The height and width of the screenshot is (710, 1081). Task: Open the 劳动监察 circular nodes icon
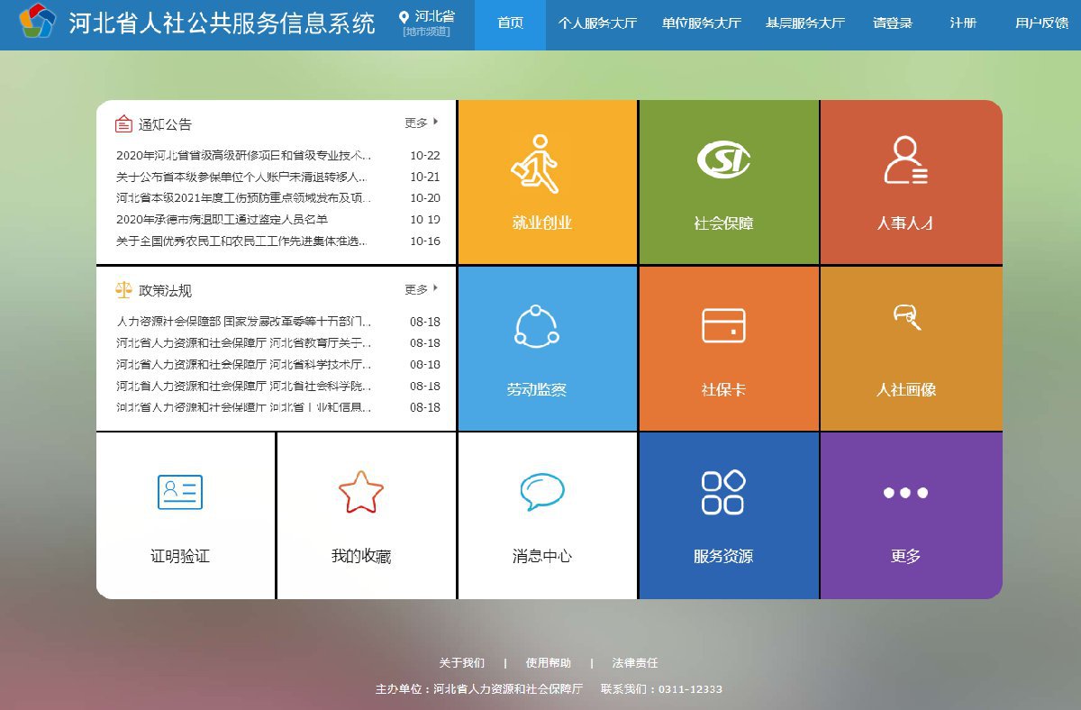537,327
